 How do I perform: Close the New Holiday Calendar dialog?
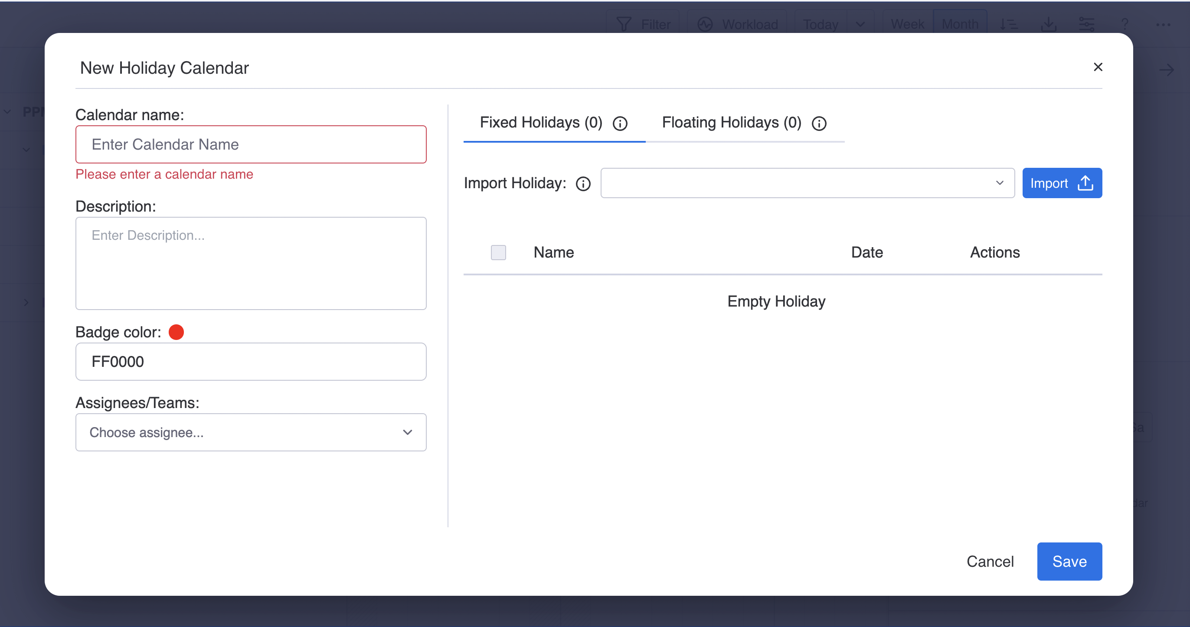1098,68
